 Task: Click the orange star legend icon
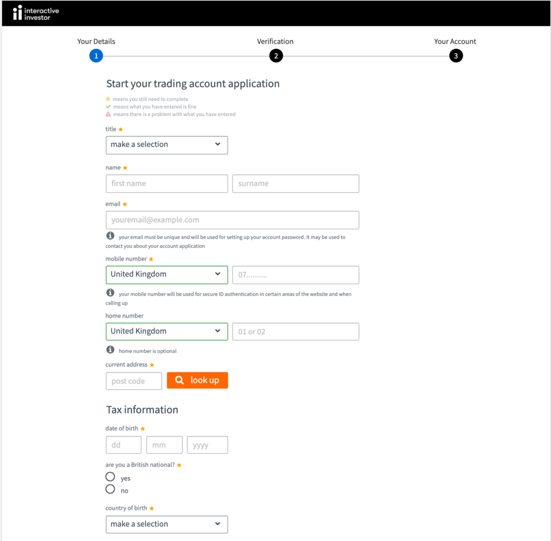[x=108, y=99]
